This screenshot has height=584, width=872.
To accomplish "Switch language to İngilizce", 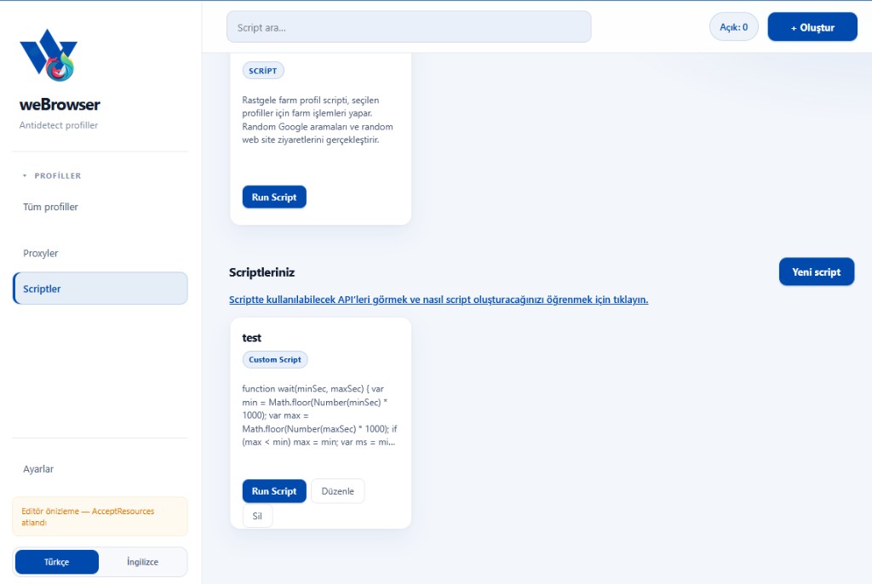I will coord(142,562).
